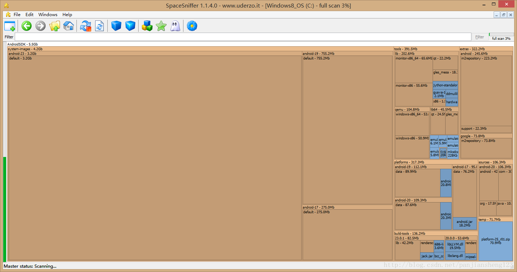Click the blue flower icon
Image resolution: width=517 pixels, height=272 pixels.
(x=192, y=26)
